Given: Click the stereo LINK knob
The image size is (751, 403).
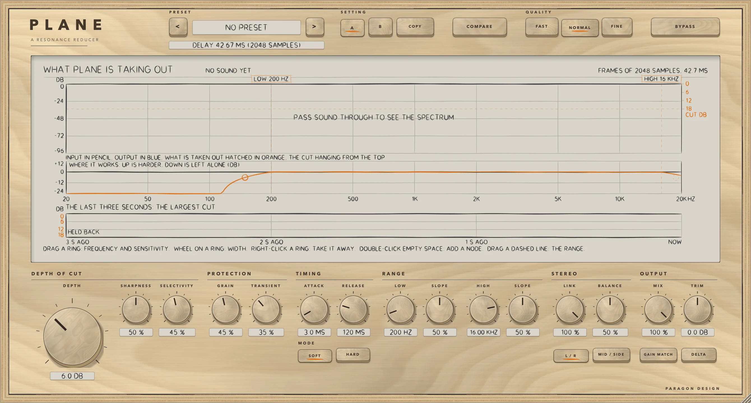Looking at the screenshot, I should [570, 310].
